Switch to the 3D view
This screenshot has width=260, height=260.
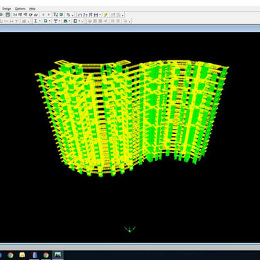[15, 15]
